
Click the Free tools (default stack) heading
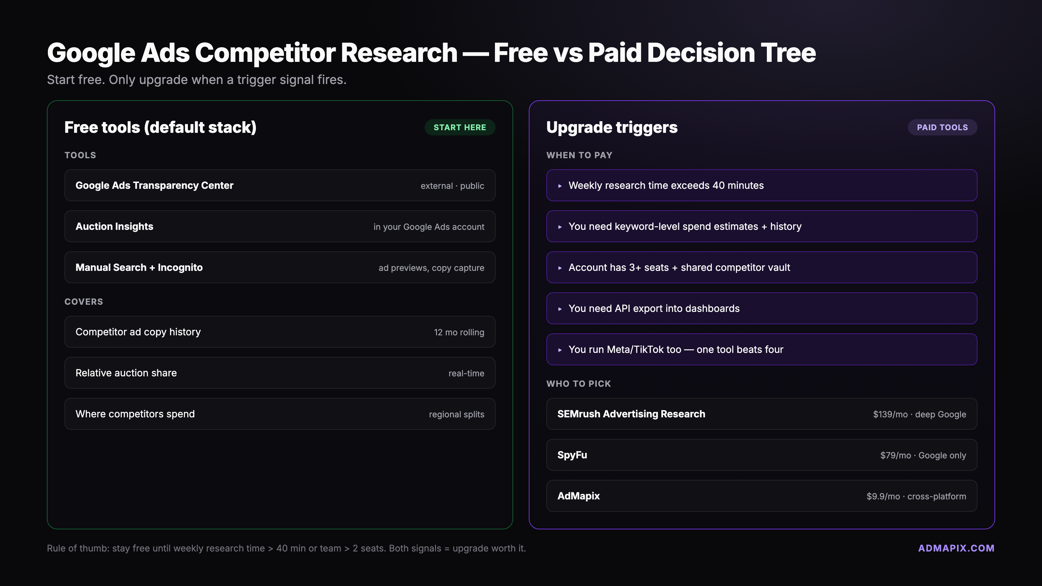coord(160,127)
